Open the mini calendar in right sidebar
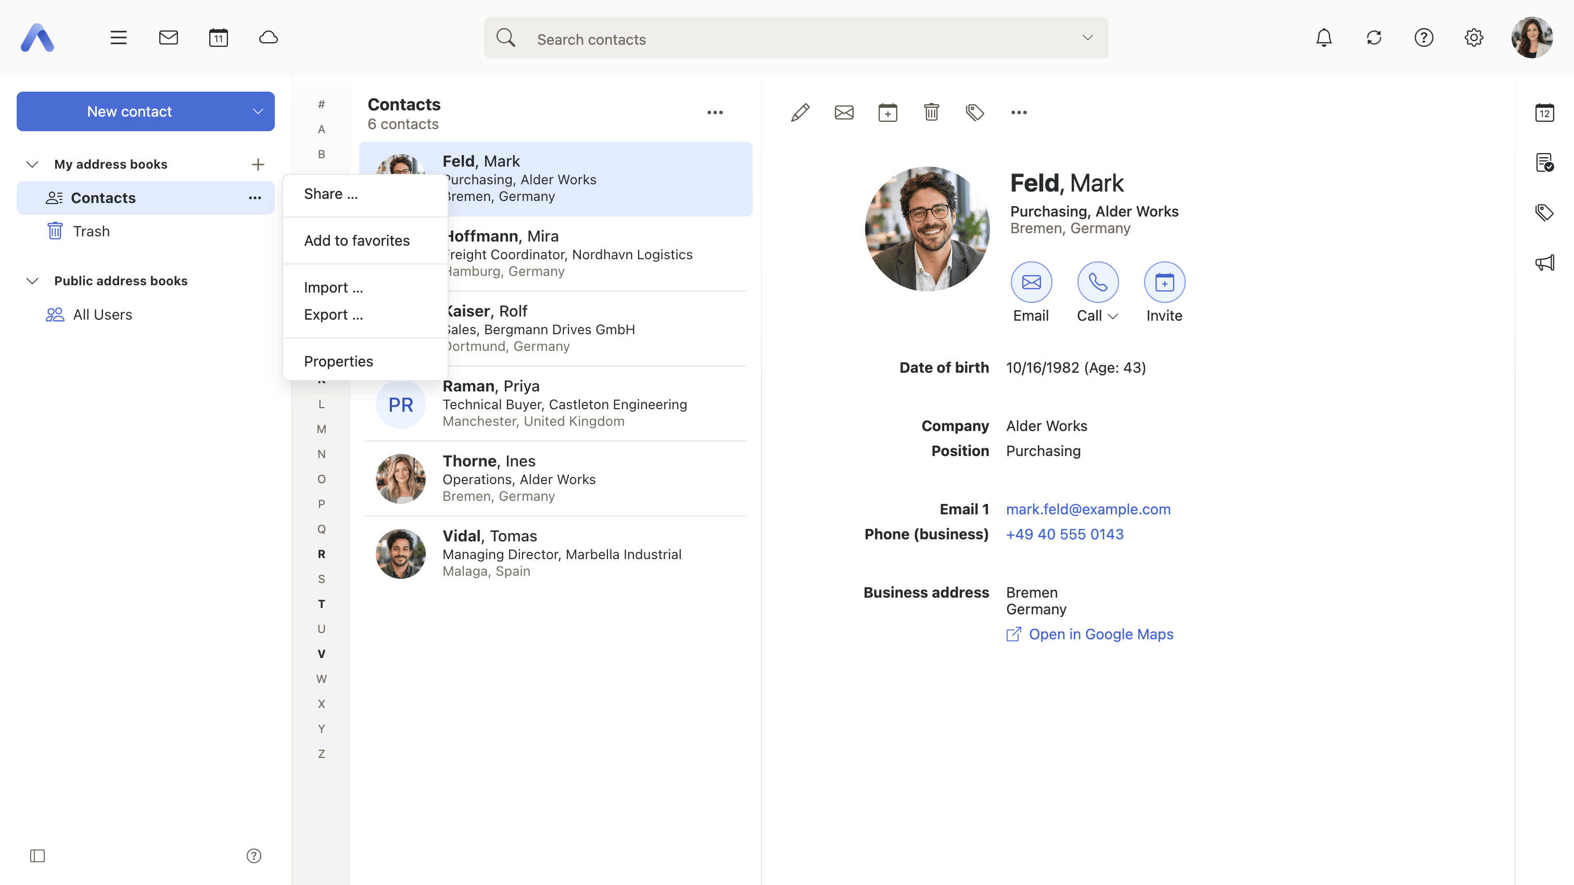 1544,112
